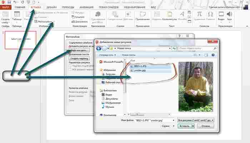Open the Имя файла dropdown arrow
The image size is (250, 143).
[x=174, y=121]
